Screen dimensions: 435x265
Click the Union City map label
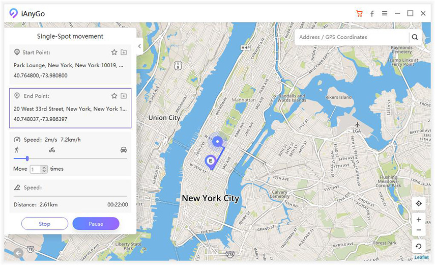[164, 118]
